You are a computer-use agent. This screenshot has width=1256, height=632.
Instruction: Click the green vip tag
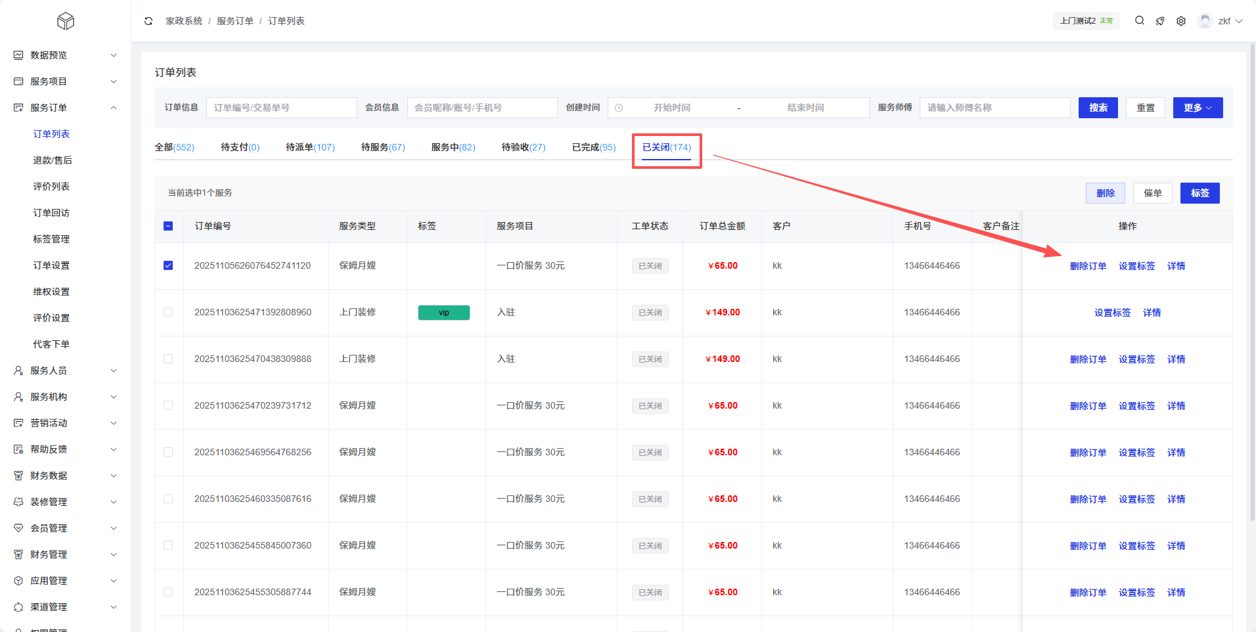pos(444,313)
